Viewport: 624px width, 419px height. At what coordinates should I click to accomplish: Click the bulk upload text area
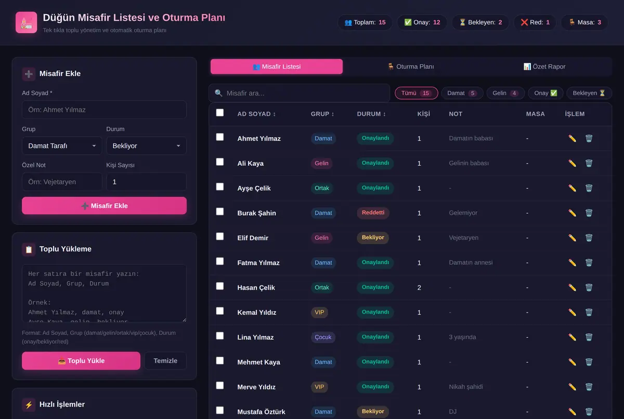[104, 293]
